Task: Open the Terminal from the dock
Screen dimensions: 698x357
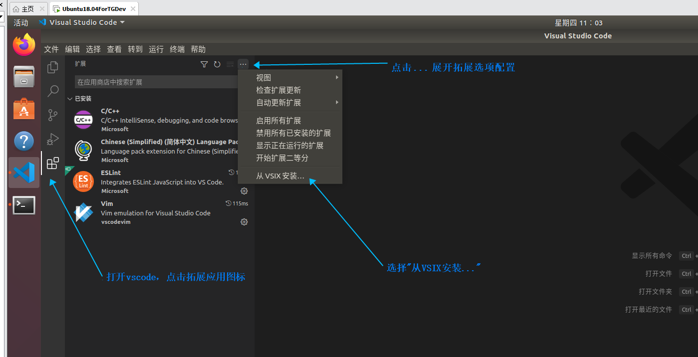Action: coord(24,205)
